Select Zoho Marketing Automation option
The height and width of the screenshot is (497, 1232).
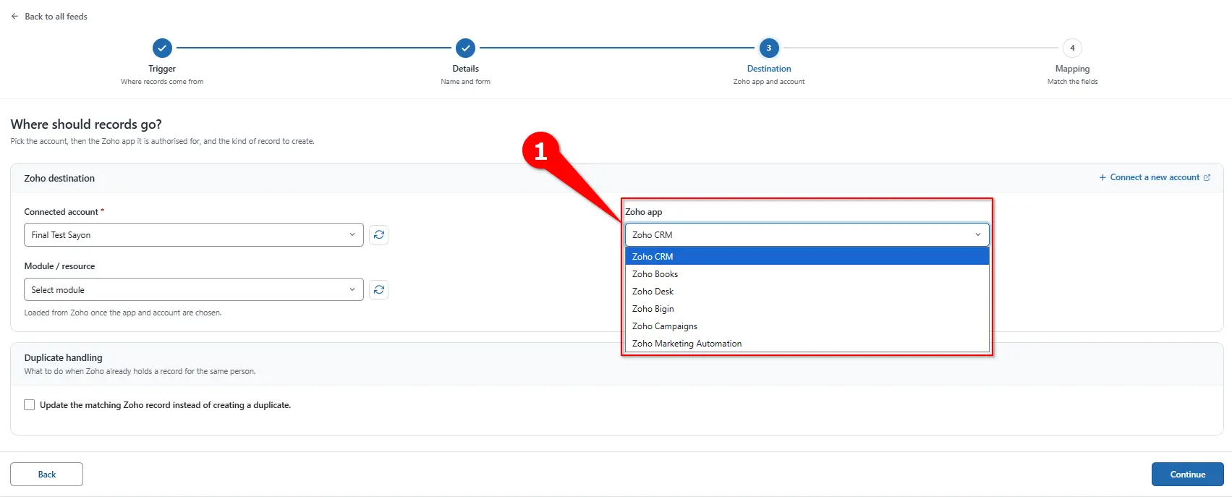[x=807, y=343]
